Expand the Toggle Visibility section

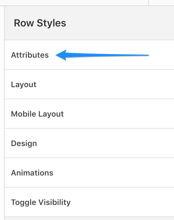(x=89, y=202)
